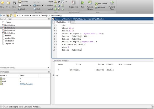The height and width of the screenshot is (109, 154).
Task: Expand the file details panel chevron
Action: (49, 68)
